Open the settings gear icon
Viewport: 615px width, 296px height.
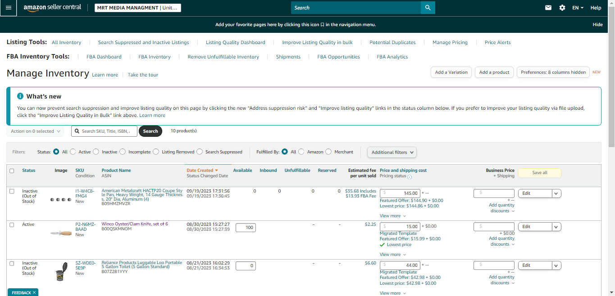pos(562,8)
